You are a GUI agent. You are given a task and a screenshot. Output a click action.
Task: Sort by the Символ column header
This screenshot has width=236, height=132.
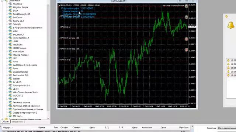[76, 128]
